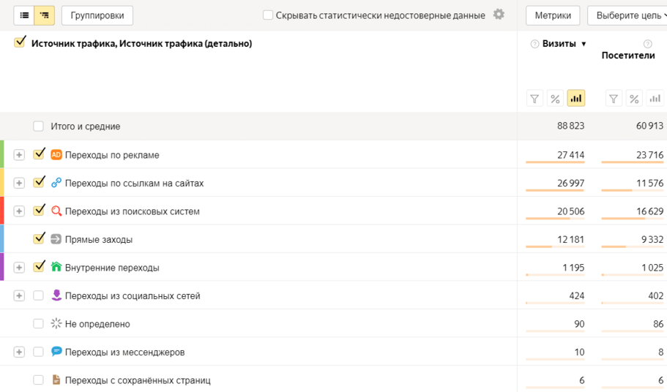Open the settings gear icon
The image size is (667, 392).
point(499,15)
